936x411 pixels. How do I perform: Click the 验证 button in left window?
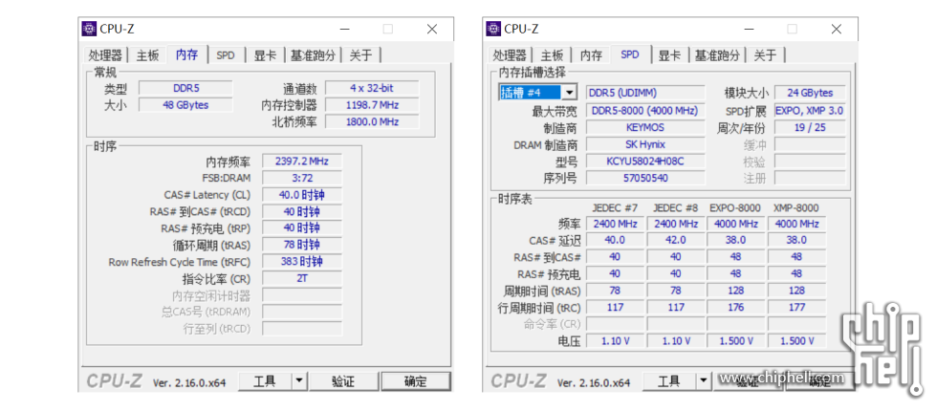(342, 381)
